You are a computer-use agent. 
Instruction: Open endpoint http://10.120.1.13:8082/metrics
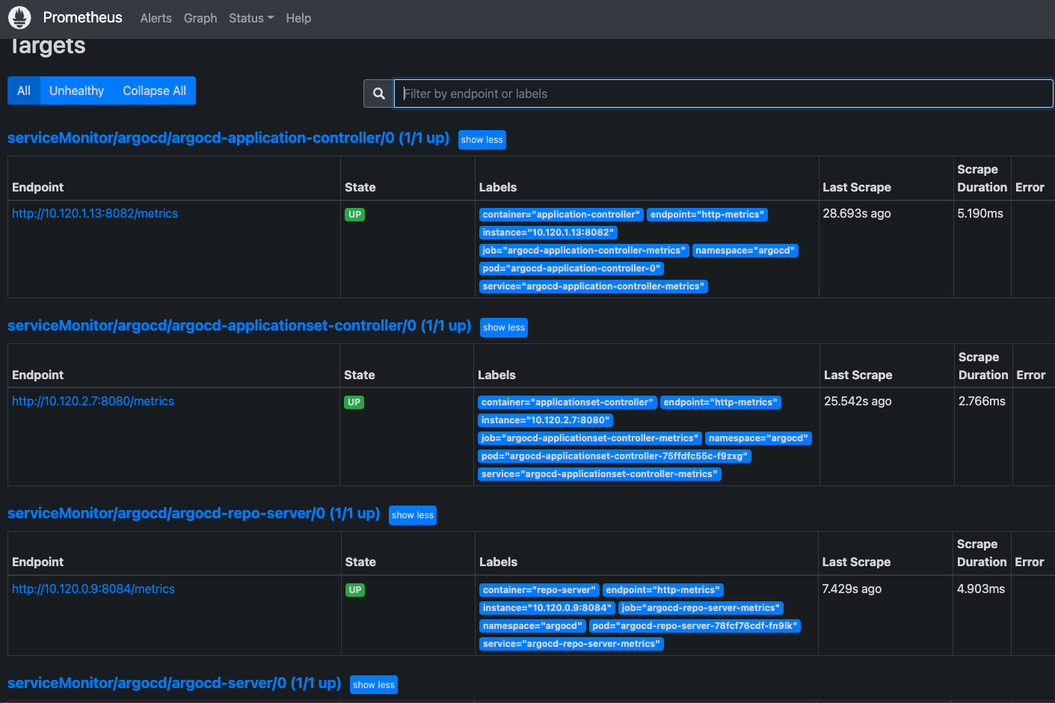tap(95, 213)
